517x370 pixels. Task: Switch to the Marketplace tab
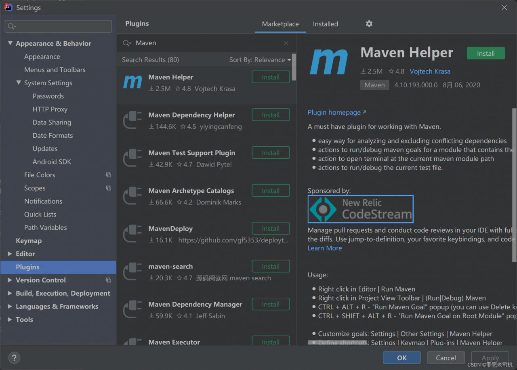[280, 24]
